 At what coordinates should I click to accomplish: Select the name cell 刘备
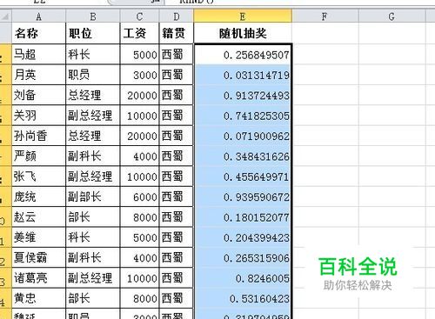[x=39, y=95]
